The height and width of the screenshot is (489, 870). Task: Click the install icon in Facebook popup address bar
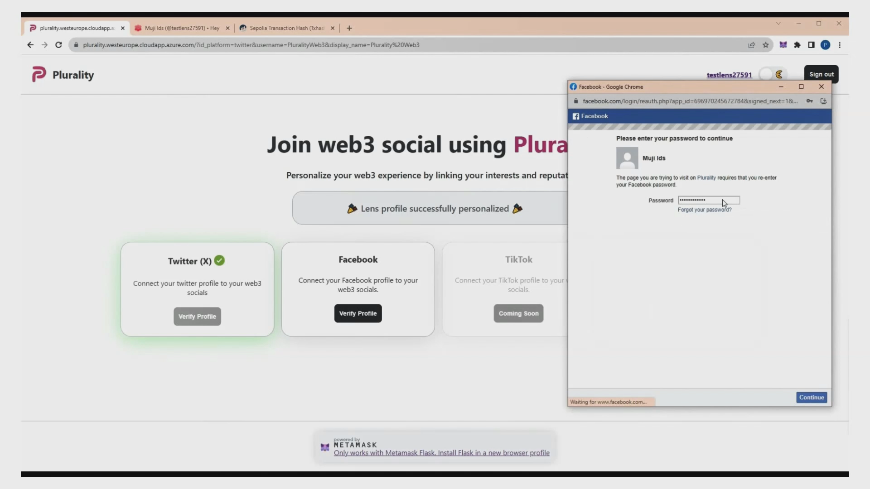823,101
